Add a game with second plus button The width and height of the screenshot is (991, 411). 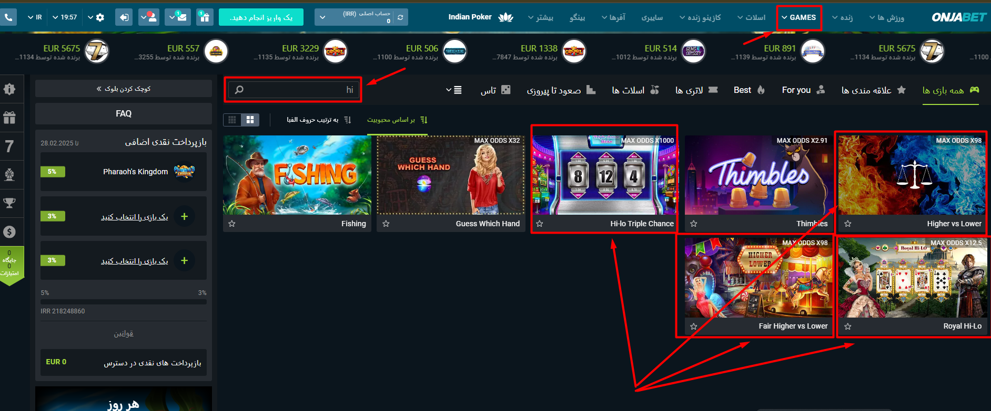pos(184,260)
